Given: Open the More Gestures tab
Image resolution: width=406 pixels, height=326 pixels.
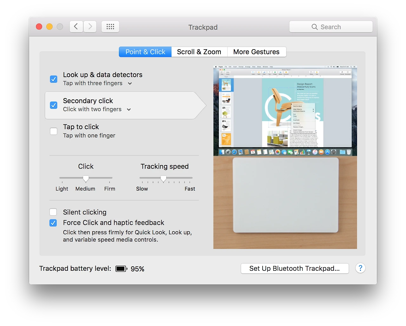Looking at the screenshot, I should click(x=256, y=52).
